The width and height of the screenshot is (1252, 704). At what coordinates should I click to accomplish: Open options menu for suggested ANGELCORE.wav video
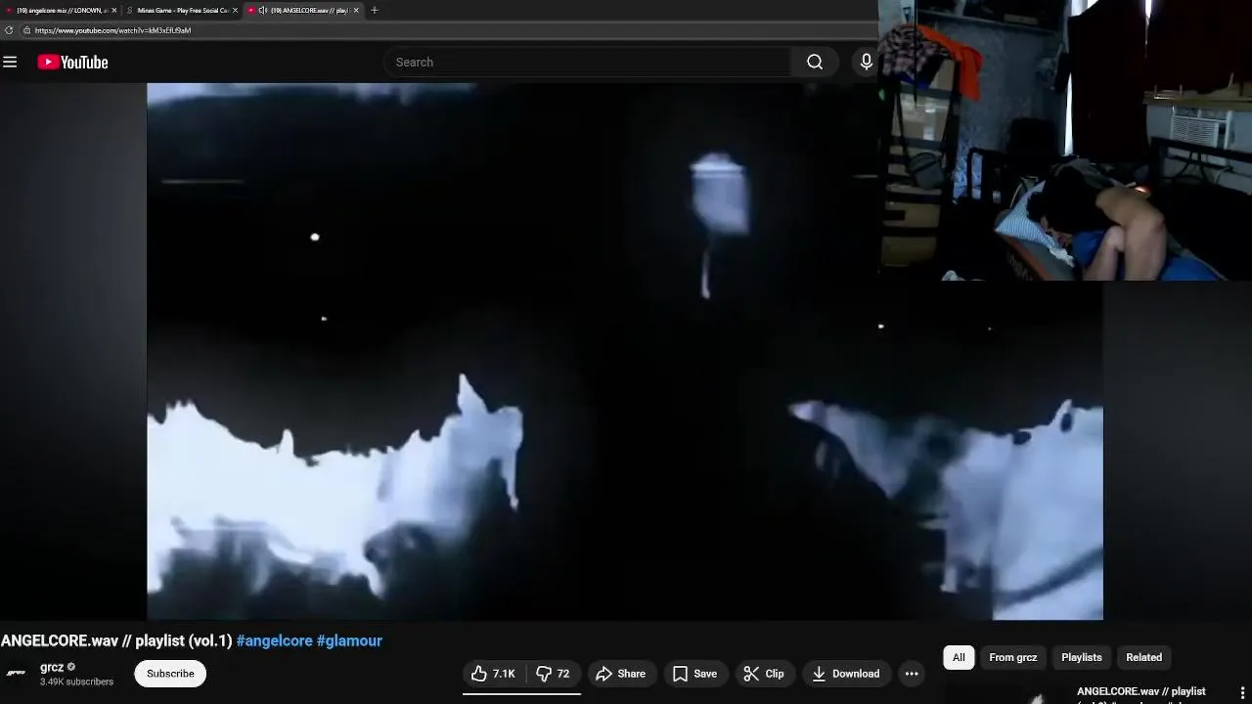pos(1243,693)
